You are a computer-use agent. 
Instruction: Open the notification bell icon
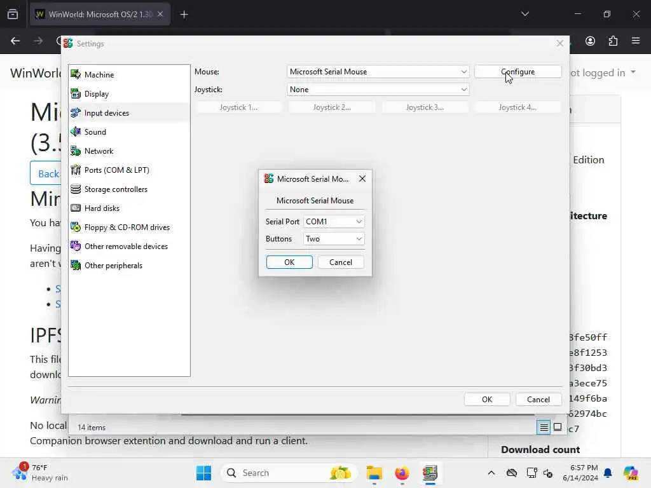click(608, 473)
